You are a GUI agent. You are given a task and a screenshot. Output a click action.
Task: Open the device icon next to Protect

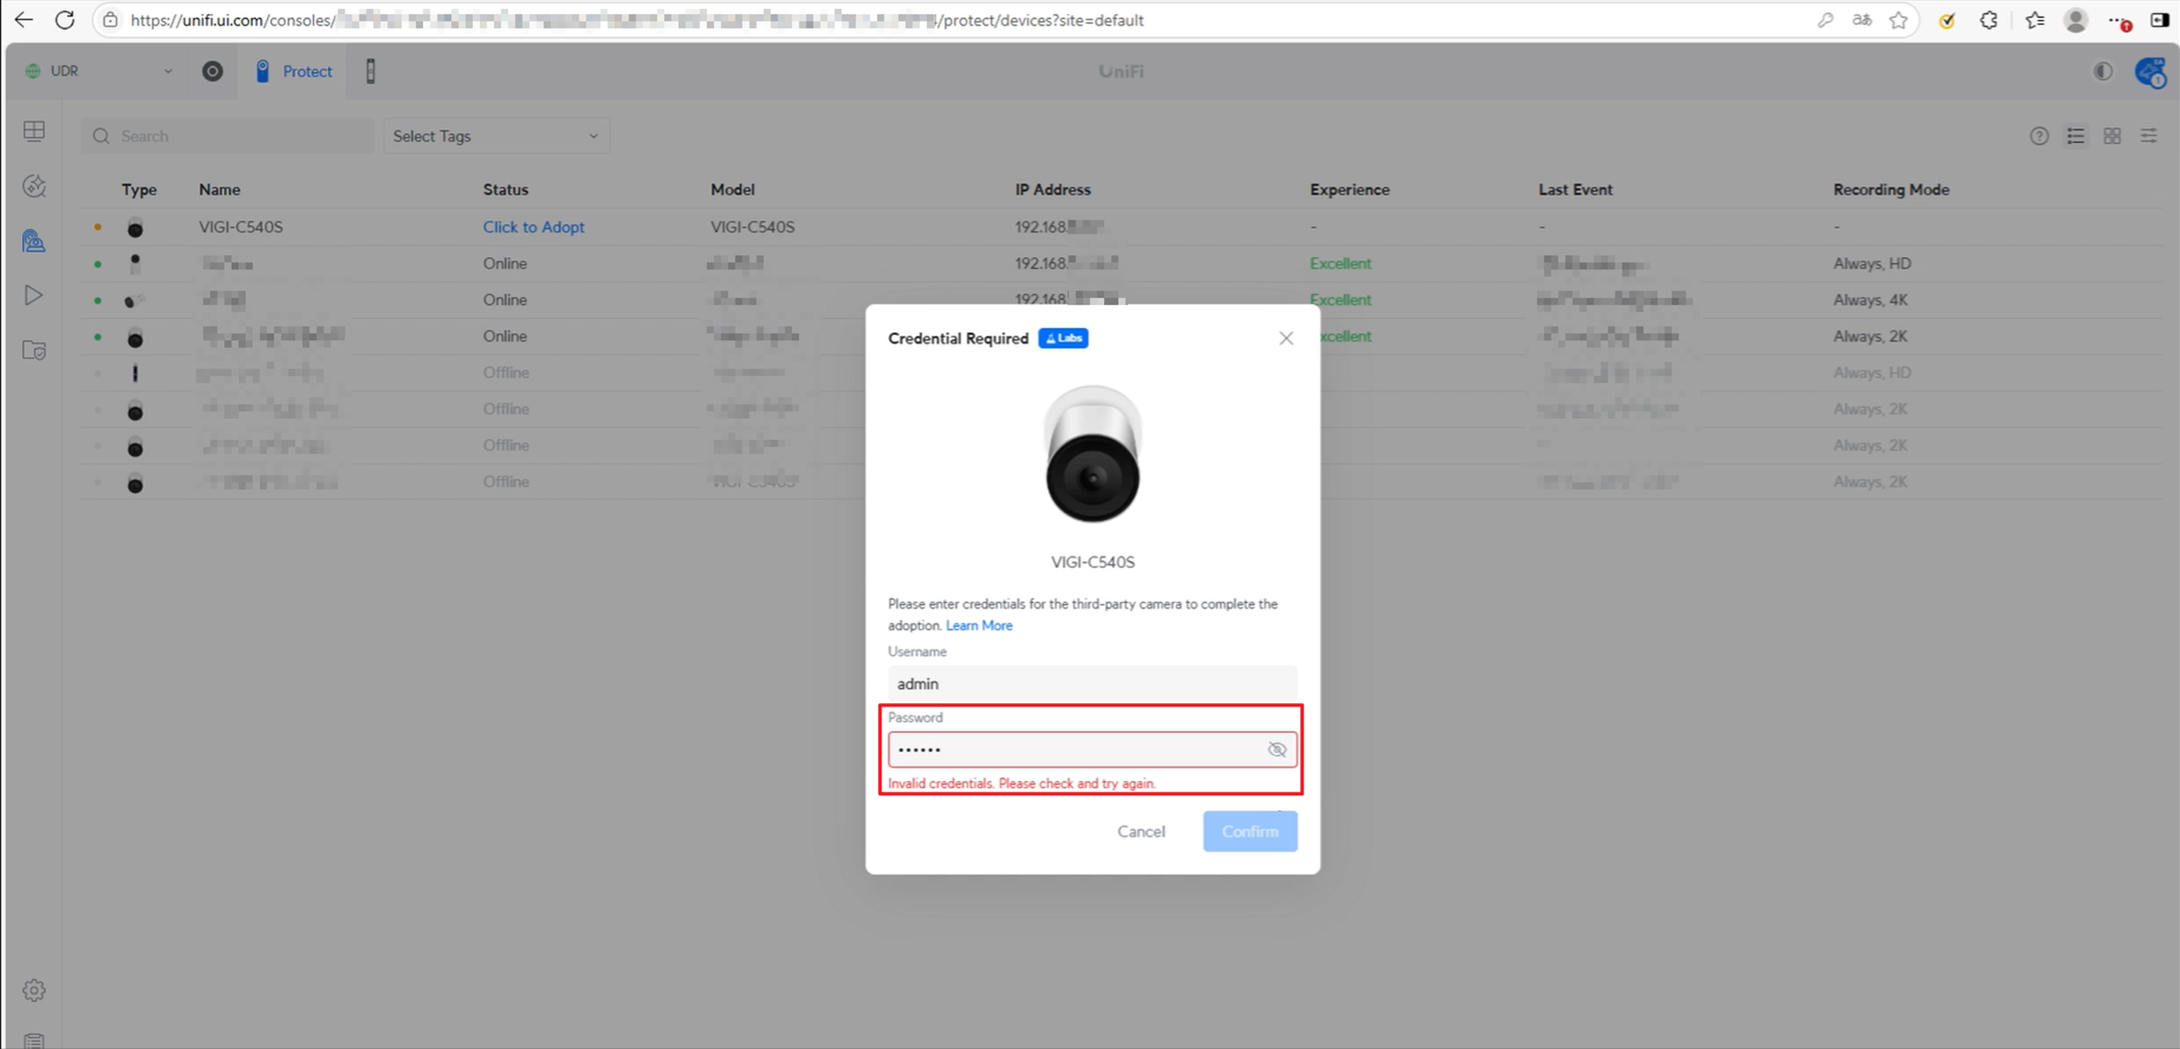(370, 71)
